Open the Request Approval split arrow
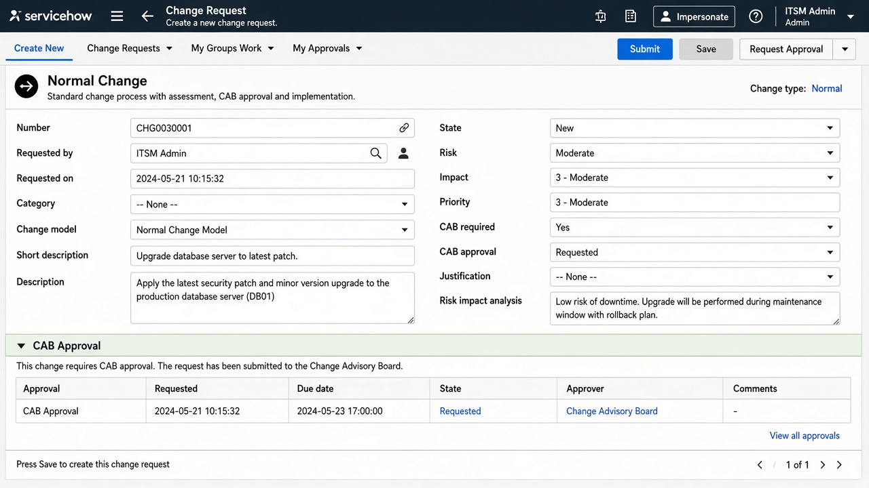 click(845, 49)
